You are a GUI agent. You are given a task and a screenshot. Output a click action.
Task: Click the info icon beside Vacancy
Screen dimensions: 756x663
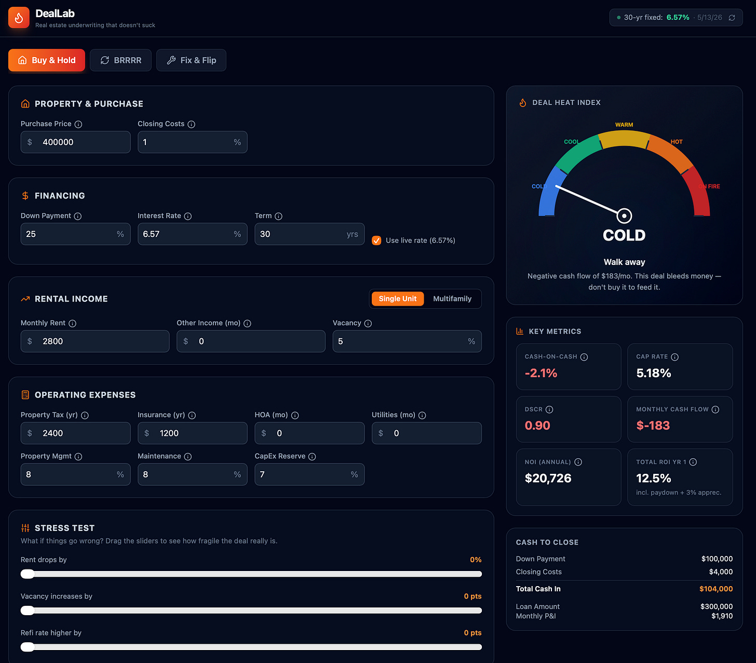[x=368, y=323]
